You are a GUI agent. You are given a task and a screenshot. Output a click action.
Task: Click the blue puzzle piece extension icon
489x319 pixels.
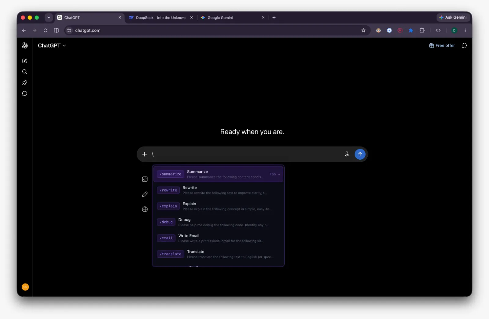click(411, 30)
